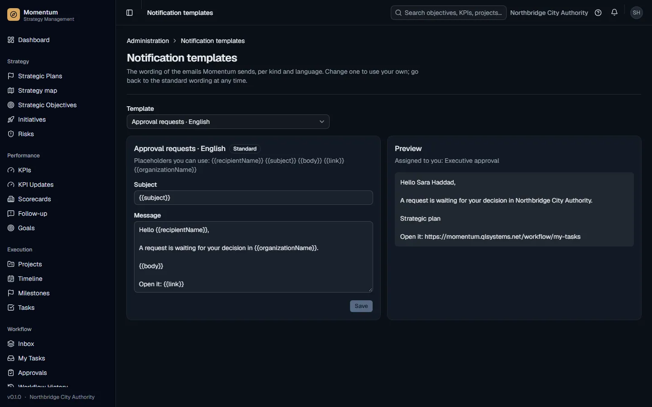The width and height of the screenshot is (652, 407).
Task: Toggle the sidebar panel icon
Action: coord(129,13)
